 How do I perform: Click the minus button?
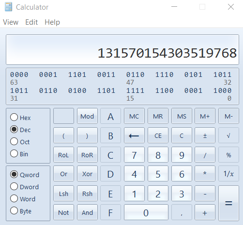(205, 194)
